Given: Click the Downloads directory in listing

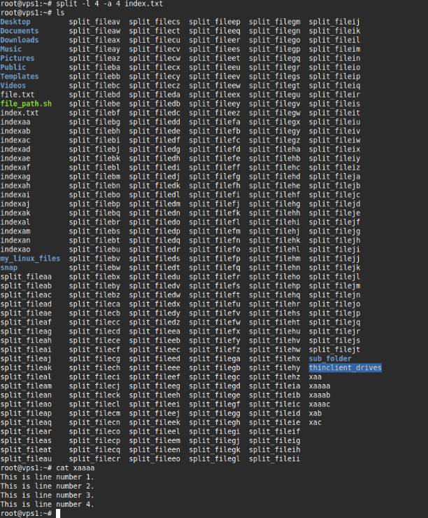Looking at the screenshot, I should coord(20,40).
